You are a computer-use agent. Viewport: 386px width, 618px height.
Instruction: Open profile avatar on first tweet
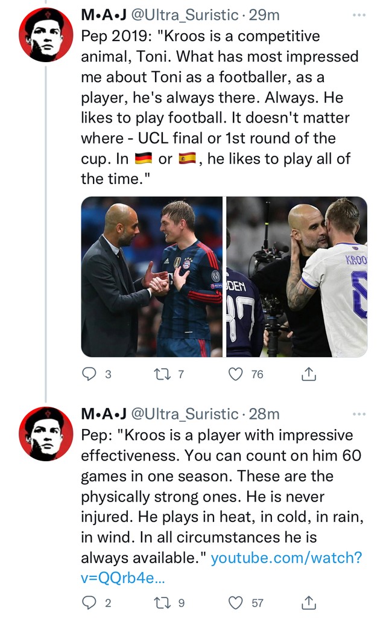[x=46, y=34]
